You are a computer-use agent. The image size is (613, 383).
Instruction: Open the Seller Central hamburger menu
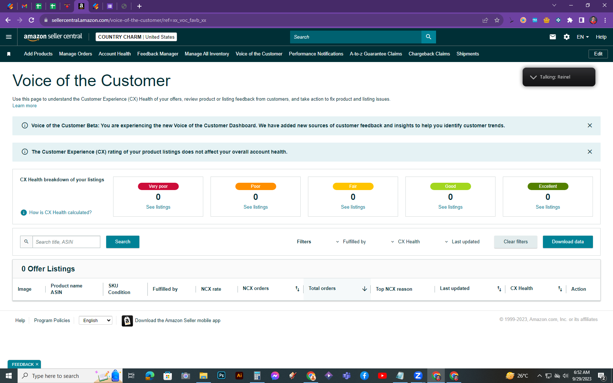click(x=9, y=37)
